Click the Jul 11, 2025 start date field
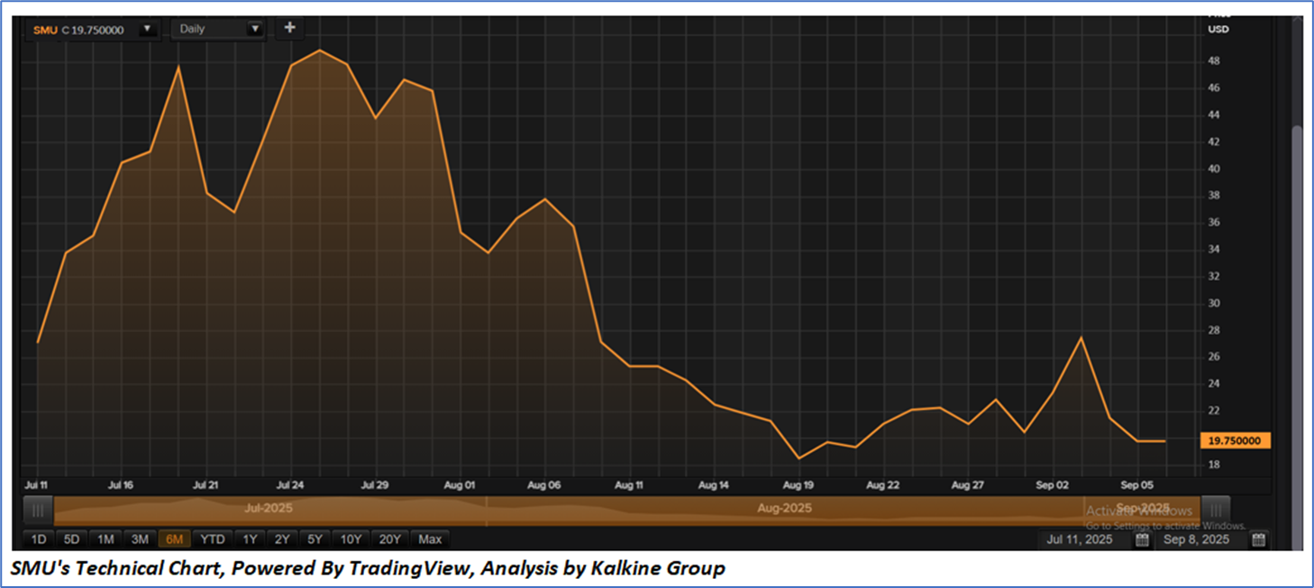The image size is (1314, 588). pyautogui.click(x=1080, y=540)
